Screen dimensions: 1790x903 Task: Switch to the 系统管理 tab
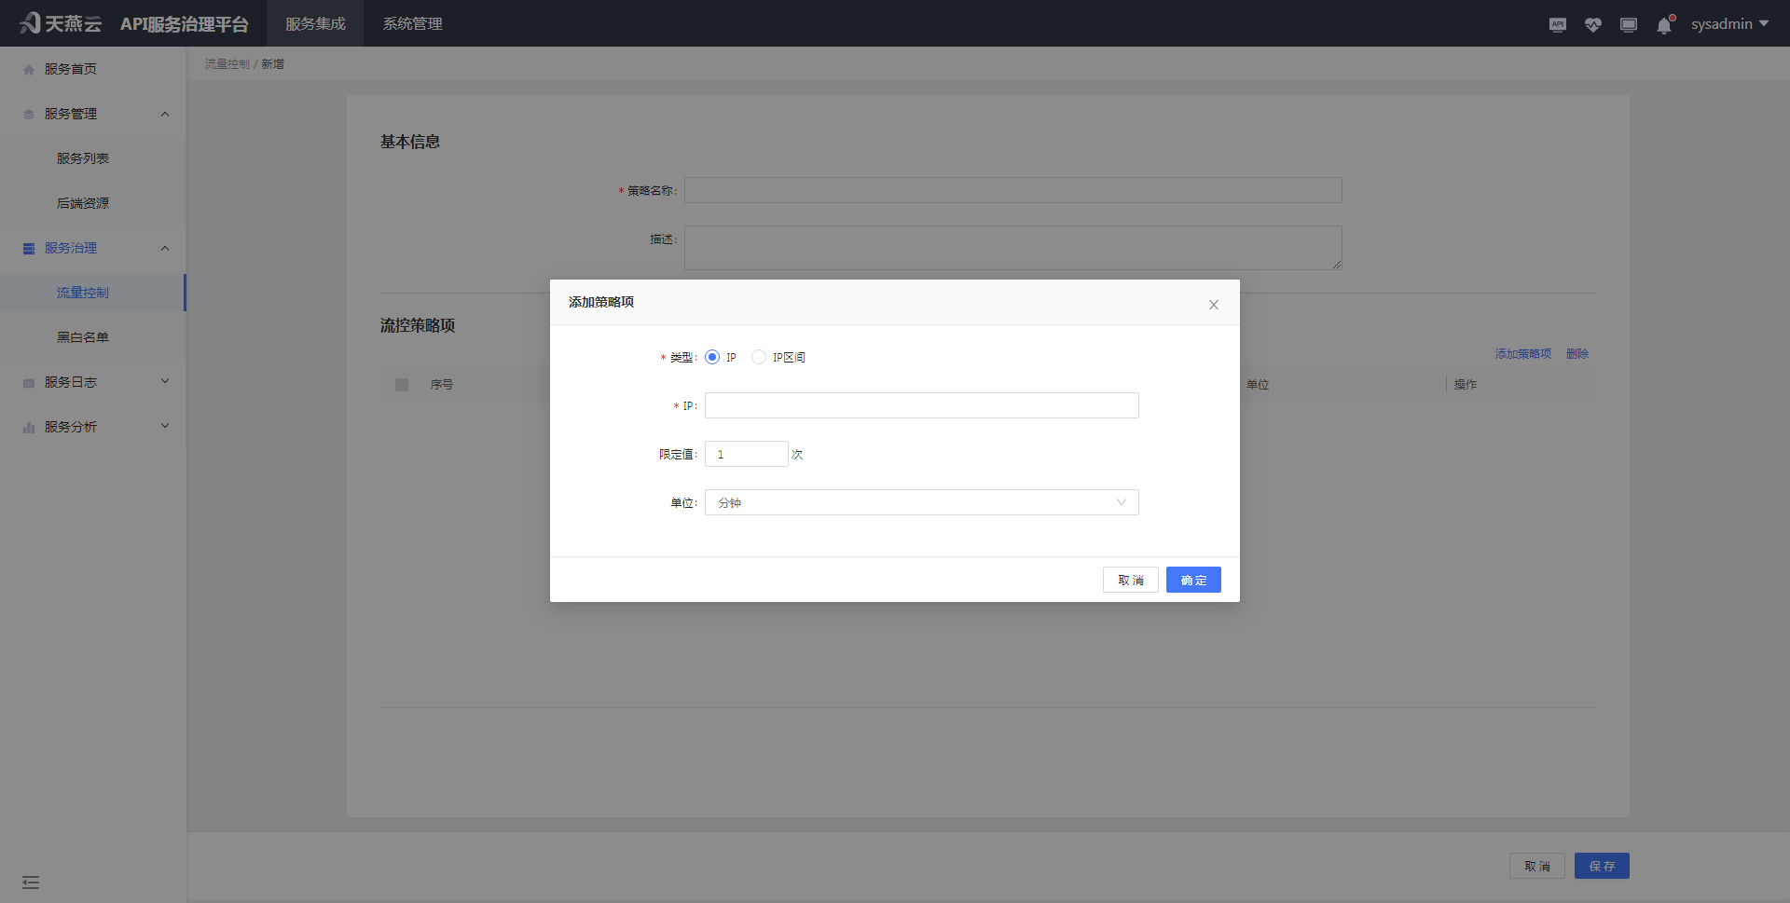tap(412, 24)
